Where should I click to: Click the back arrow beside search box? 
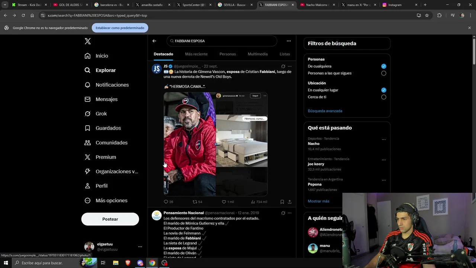tap(154, 41)
